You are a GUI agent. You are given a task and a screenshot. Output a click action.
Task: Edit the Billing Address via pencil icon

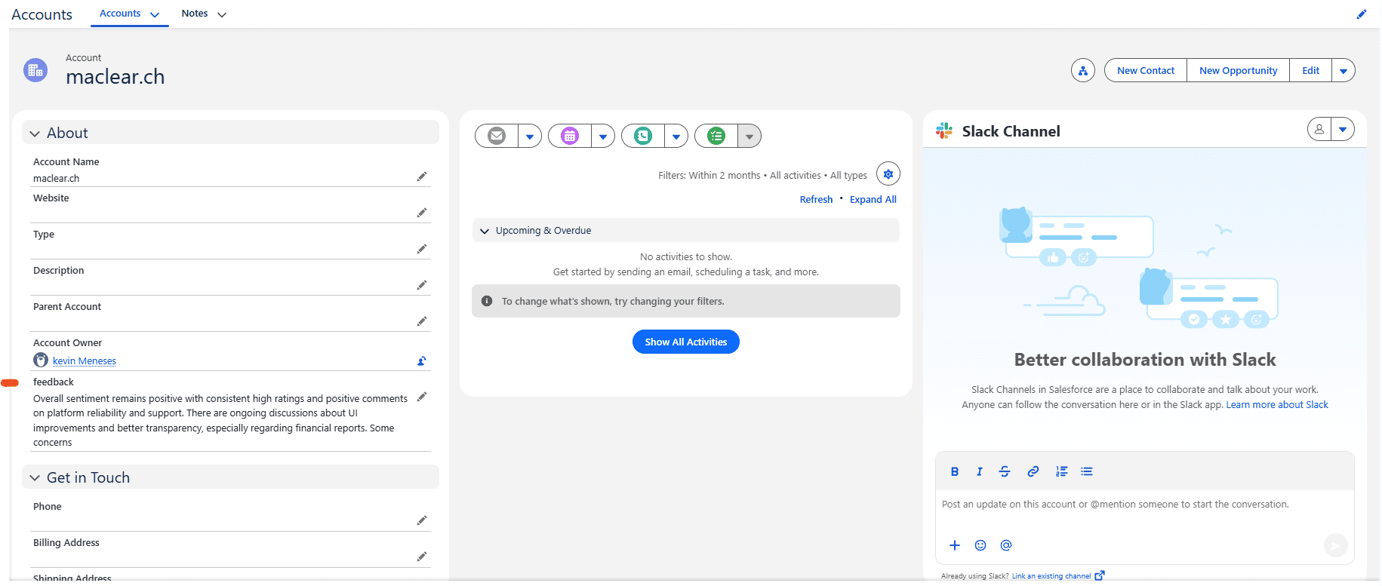click(422, 557)
